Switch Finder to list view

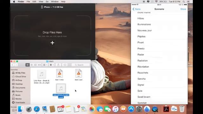(31, 65)
